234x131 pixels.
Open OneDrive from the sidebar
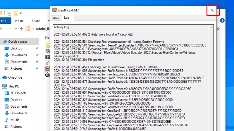(x=15, y=77)
